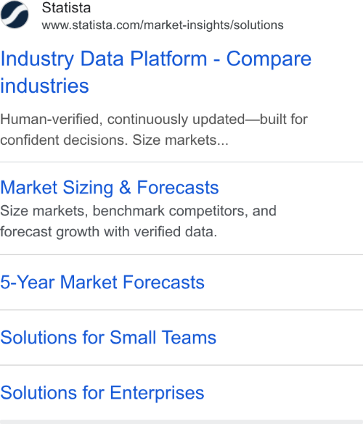Click the '5-Year' text in the forecasts sitelink
This screenshot has height=424, width=363.
(28, 283)
